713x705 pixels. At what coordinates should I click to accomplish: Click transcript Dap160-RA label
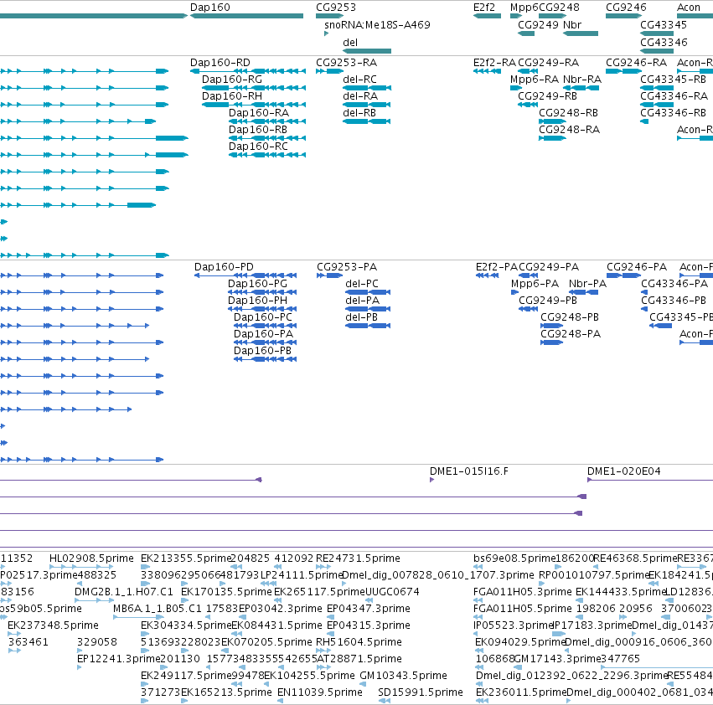259,113
